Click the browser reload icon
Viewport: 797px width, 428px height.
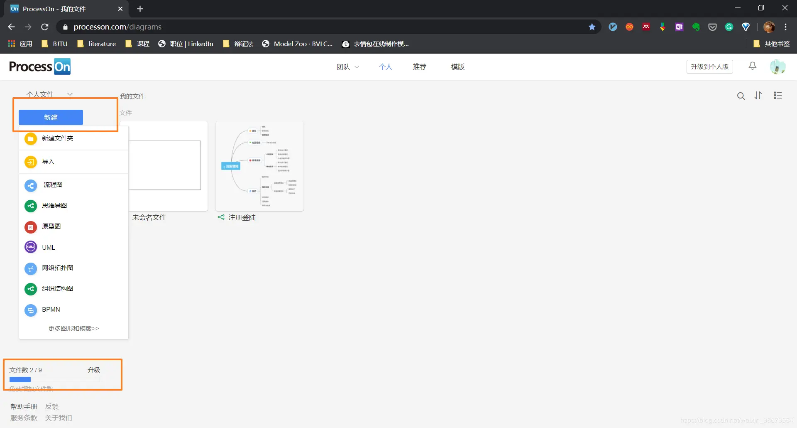pos(45,27)
